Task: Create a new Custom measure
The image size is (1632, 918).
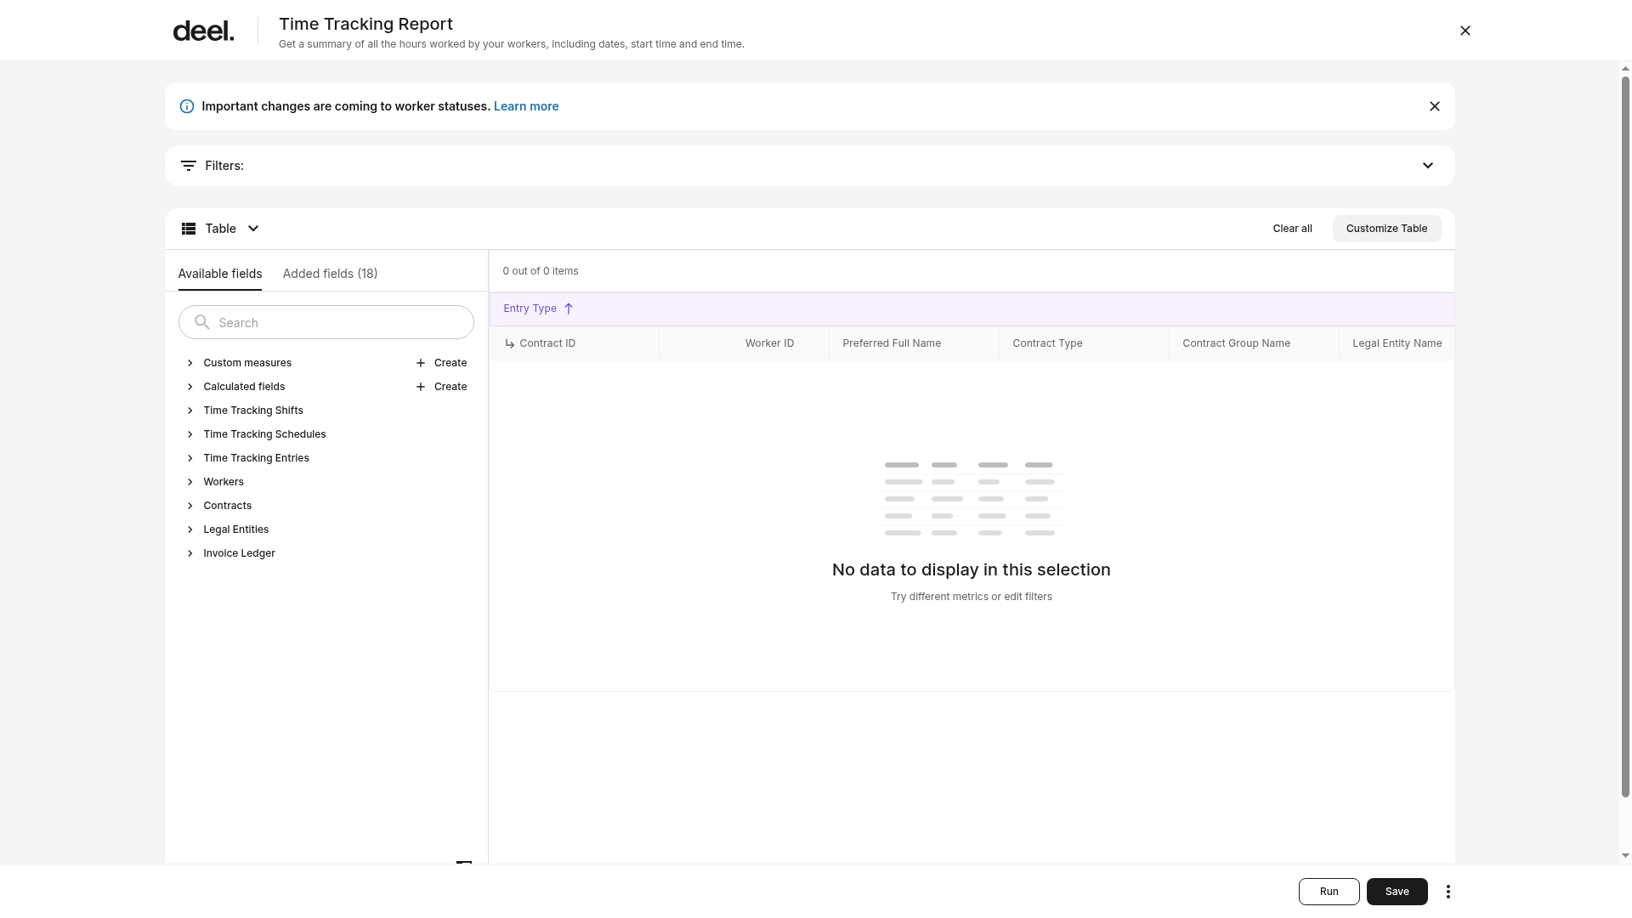Action: coord(441,363)
